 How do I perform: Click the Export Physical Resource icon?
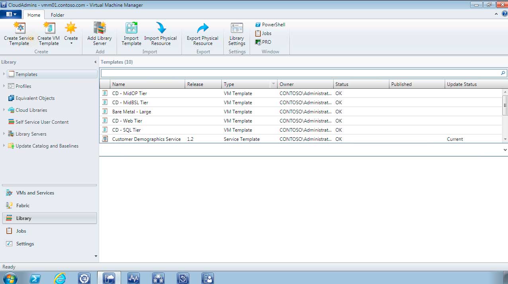(203, 28)
